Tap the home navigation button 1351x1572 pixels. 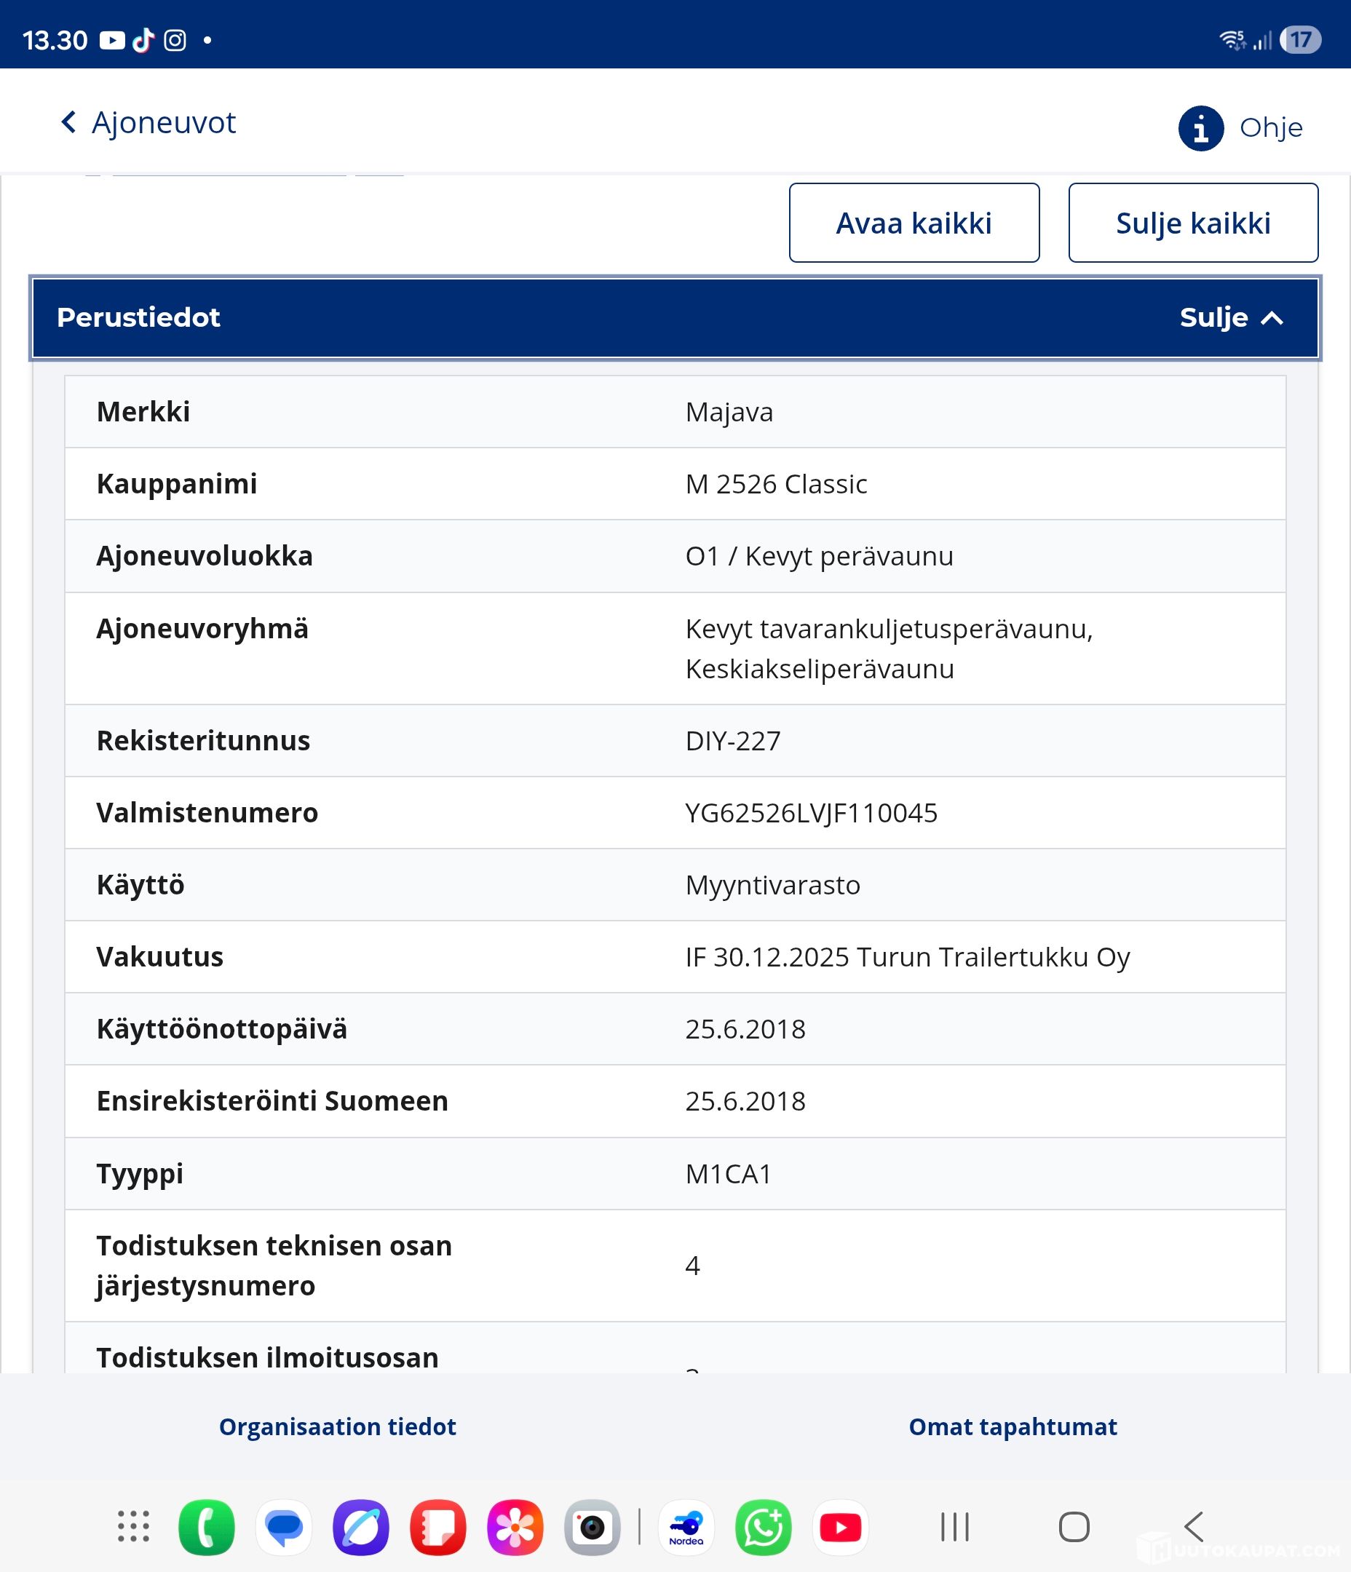[1074, 1526]
